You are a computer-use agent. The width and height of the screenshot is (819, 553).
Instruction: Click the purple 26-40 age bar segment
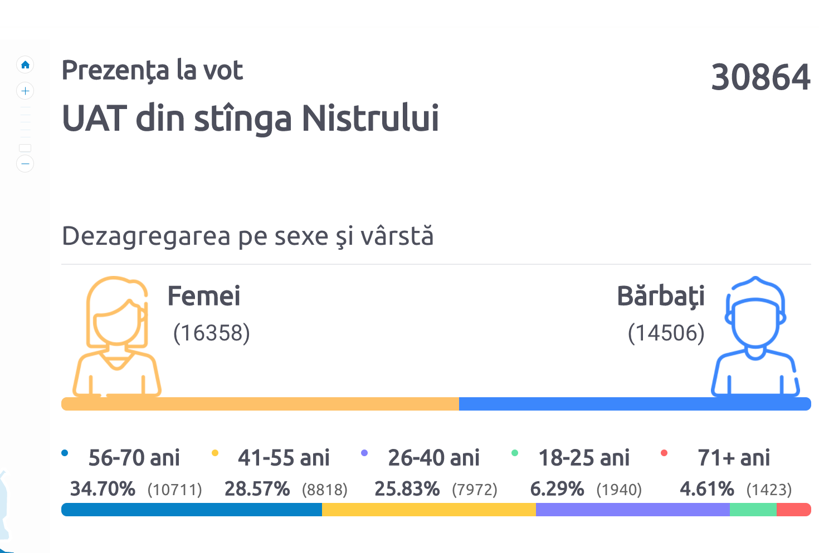pyautogui.click(x=633, y=510)
